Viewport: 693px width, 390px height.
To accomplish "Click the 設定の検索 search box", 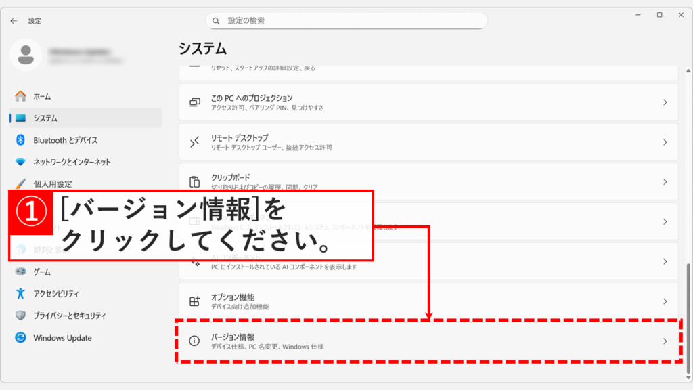I will pos(346,20).
